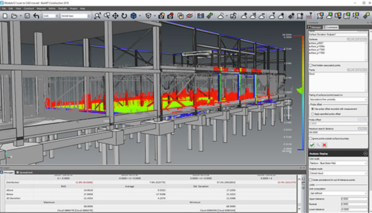372x213 pixels.
Task: Click the Undo arrow icon
Action: point(36,16)
